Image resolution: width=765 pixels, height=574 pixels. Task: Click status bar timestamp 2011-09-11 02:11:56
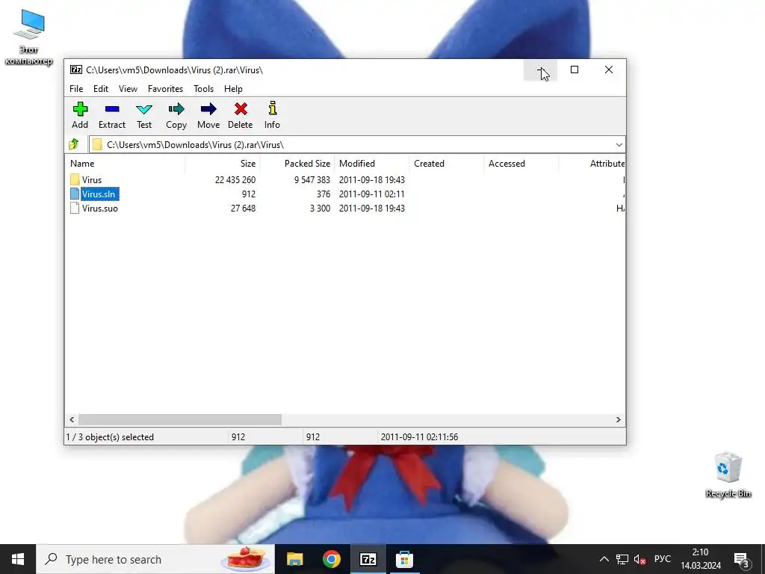pos(419,436)
